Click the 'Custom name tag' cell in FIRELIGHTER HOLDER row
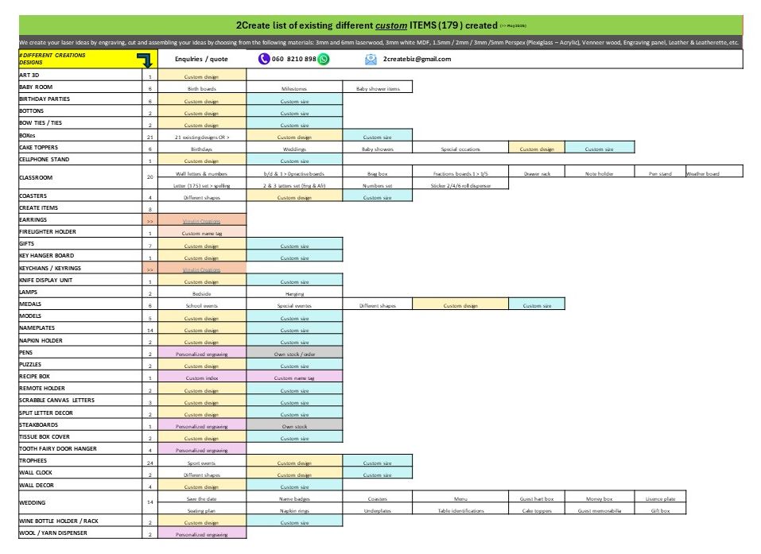 pos(202,234)
